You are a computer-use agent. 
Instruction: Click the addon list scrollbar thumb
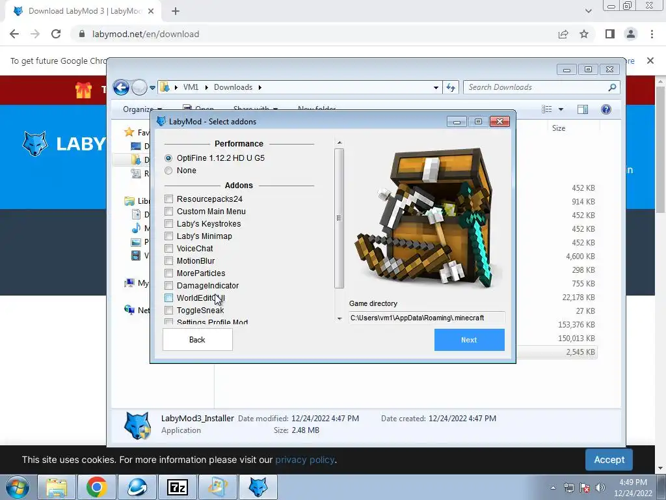click(339, 218)
